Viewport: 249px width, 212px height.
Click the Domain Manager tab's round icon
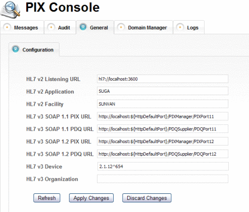point(121,27)
